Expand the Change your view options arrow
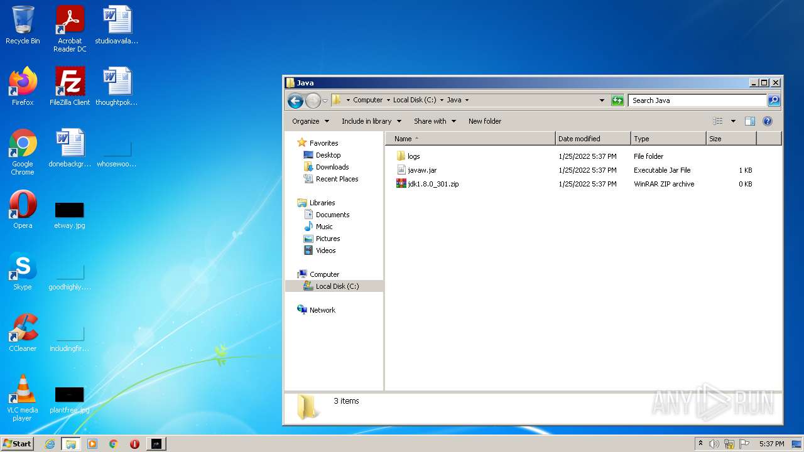The height and width of the screenshot is (452, 804). pos(732,121)
